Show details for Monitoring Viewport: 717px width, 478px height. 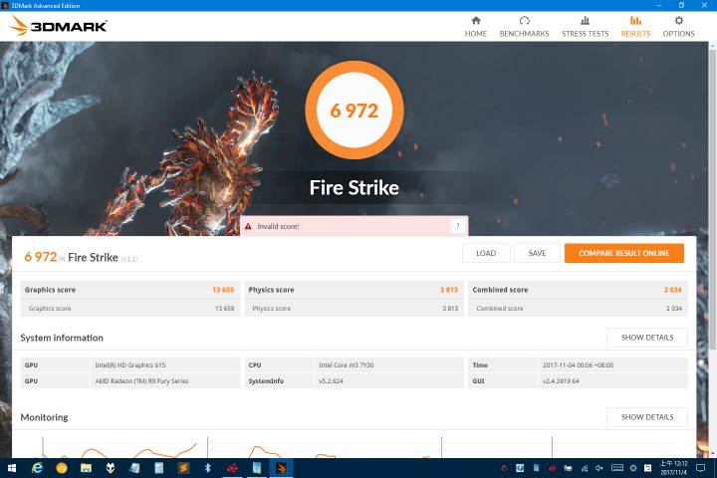tap(647, 417)
